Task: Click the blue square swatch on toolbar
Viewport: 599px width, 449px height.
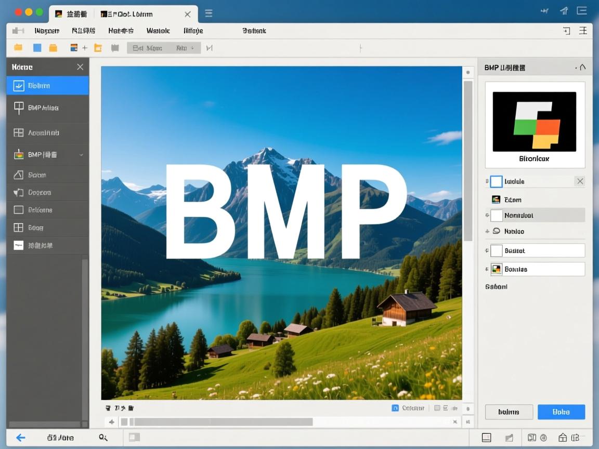Action: coord(37,47)
